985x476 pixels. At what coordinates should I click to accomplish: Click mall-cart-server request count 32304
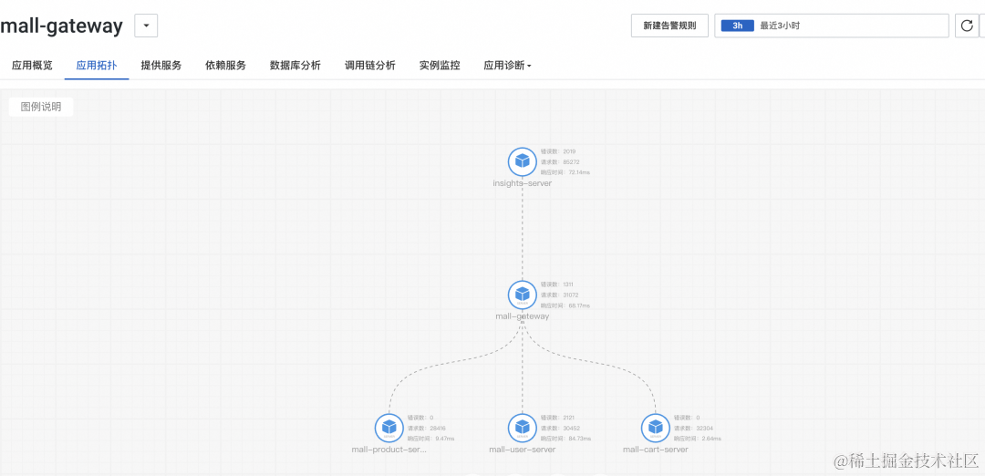[x=693, y=428]
